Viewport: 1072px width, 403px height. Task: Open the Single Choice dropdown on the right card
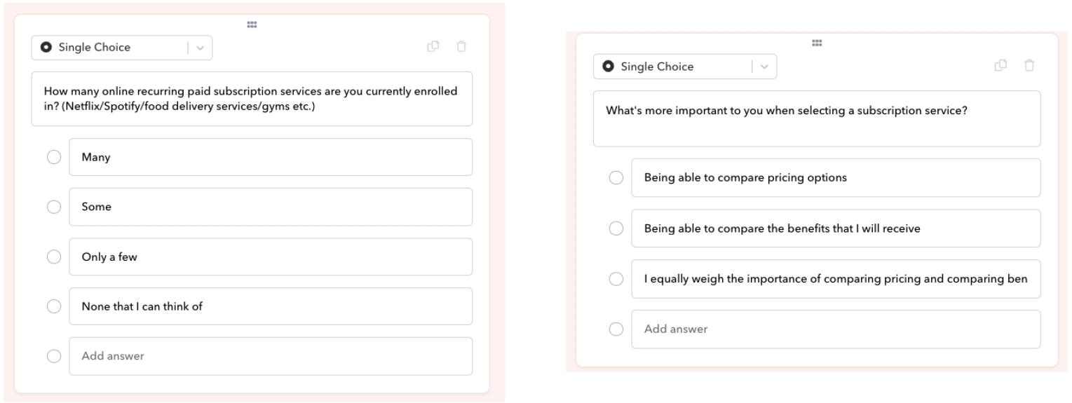(685, 67)
